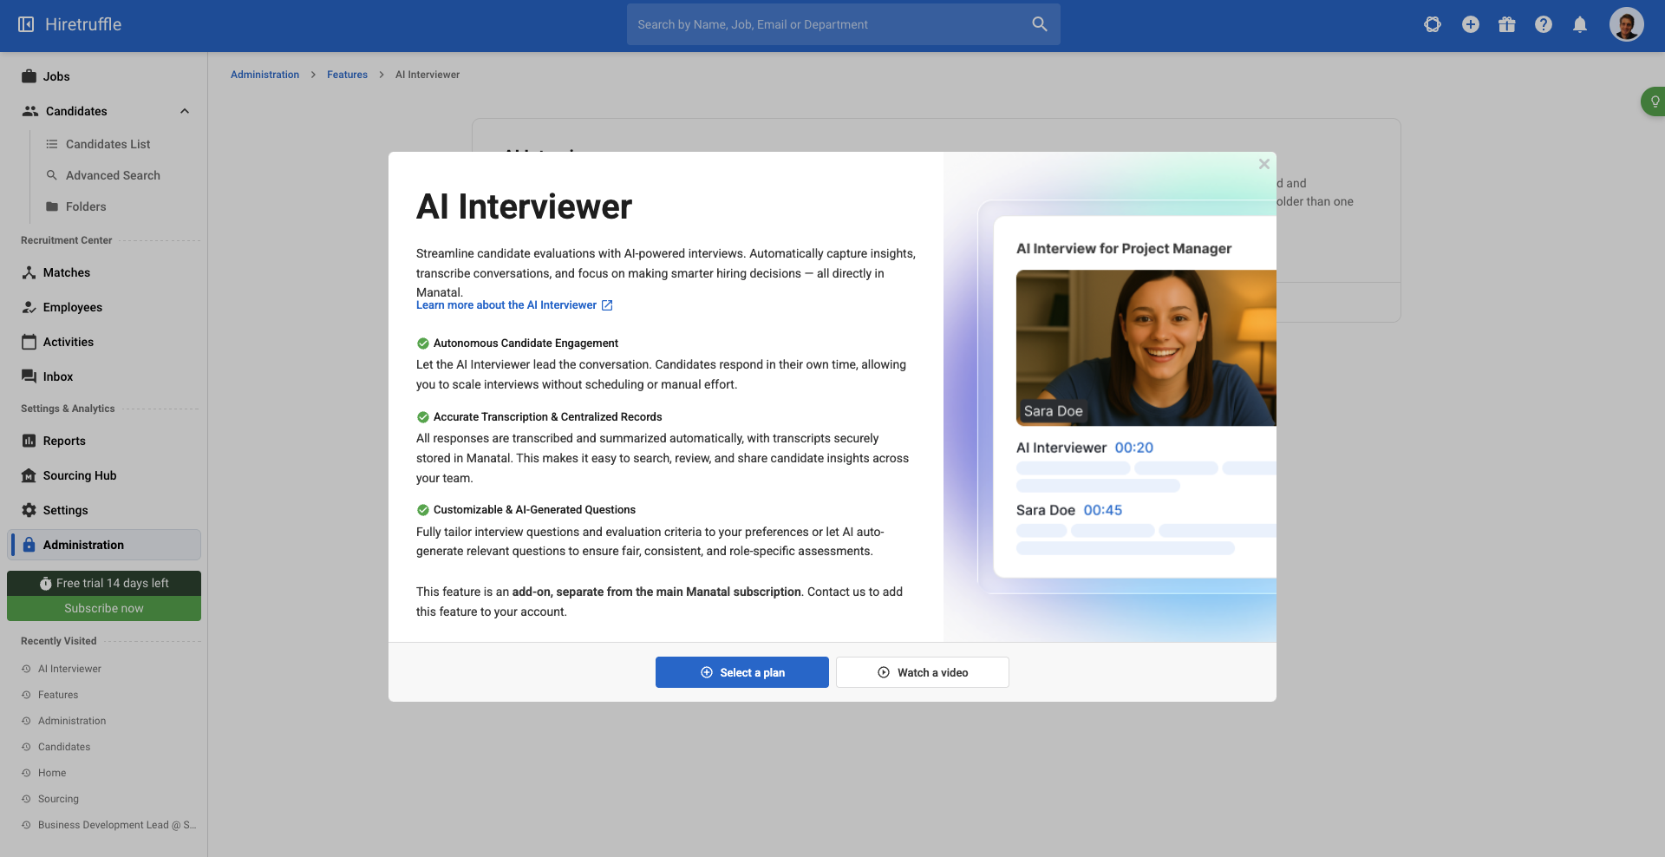Click the Inbox chat icon
The height and width of the screenshot is (857, 1665).
pos(29,376)
